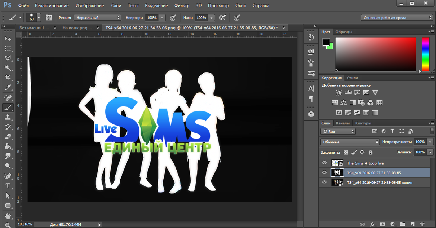The height and width of the screenshot is (228, 436).
Task: Select the Eyedropper tool
Action: pos(8,88)
